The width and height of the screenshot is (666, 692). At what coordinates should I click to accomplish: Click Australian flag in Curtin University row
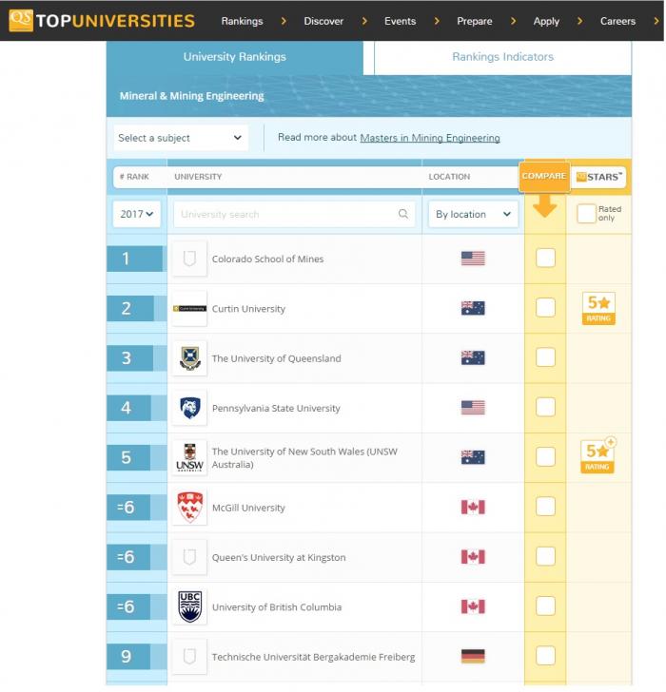click(x=473, y=308)
